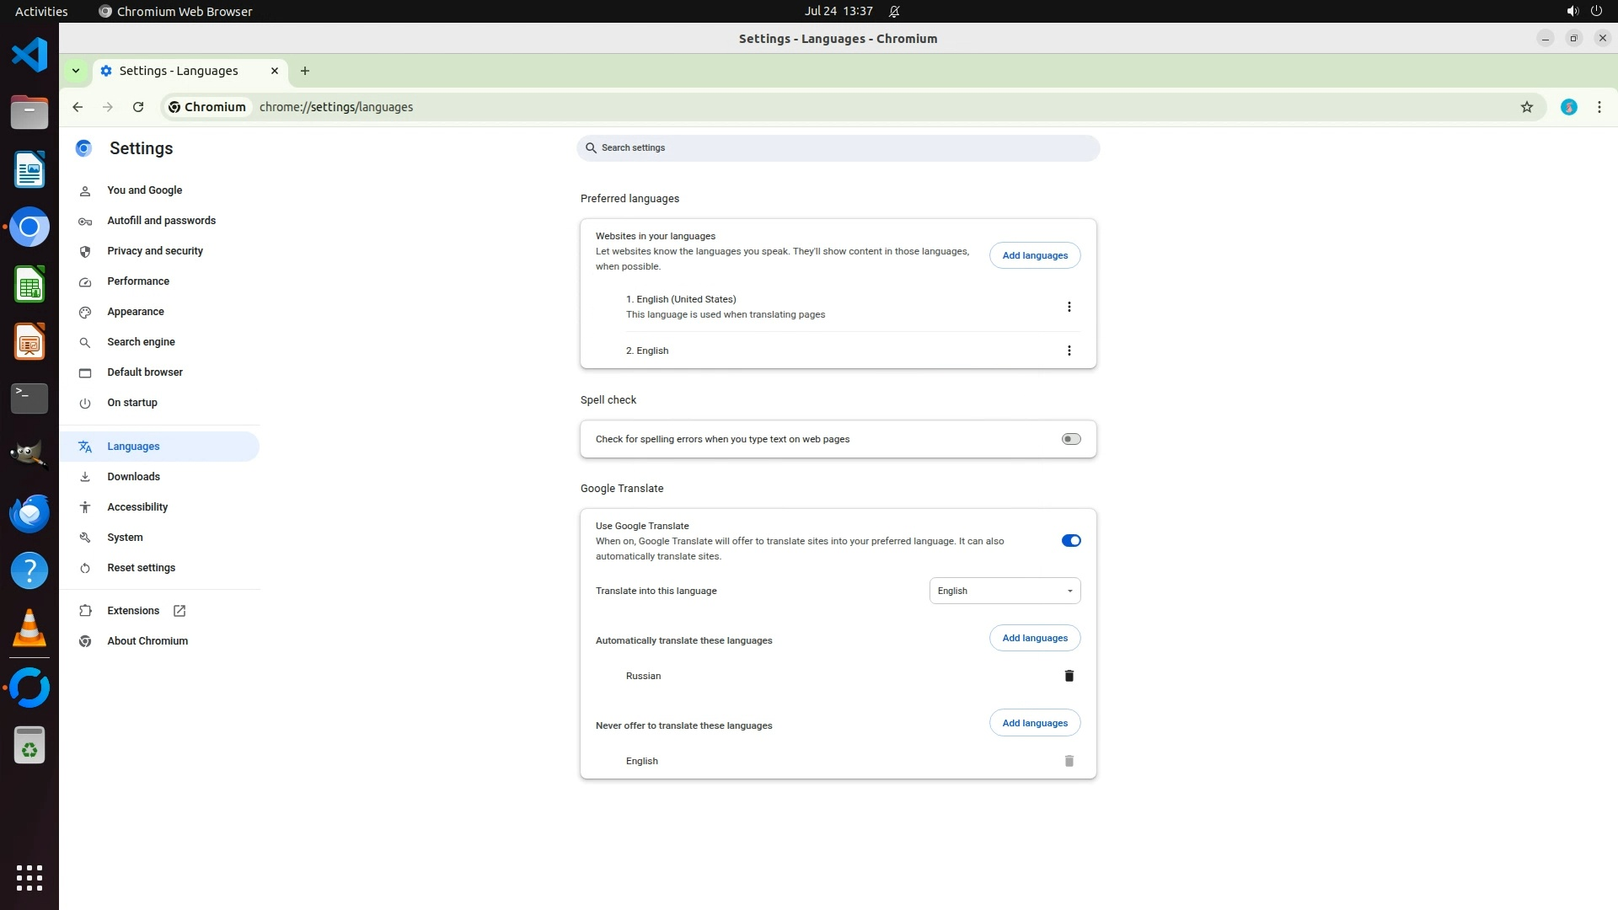Screen dimensions: 1618x910
Task: Bookmark this page with star icon
Action: [1526, 107]
